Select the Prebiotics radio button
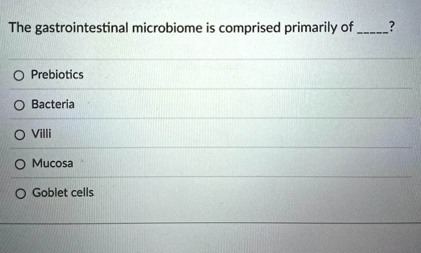Image resolution: width=421 pixels, height=253 pixels. coord(19,76)
